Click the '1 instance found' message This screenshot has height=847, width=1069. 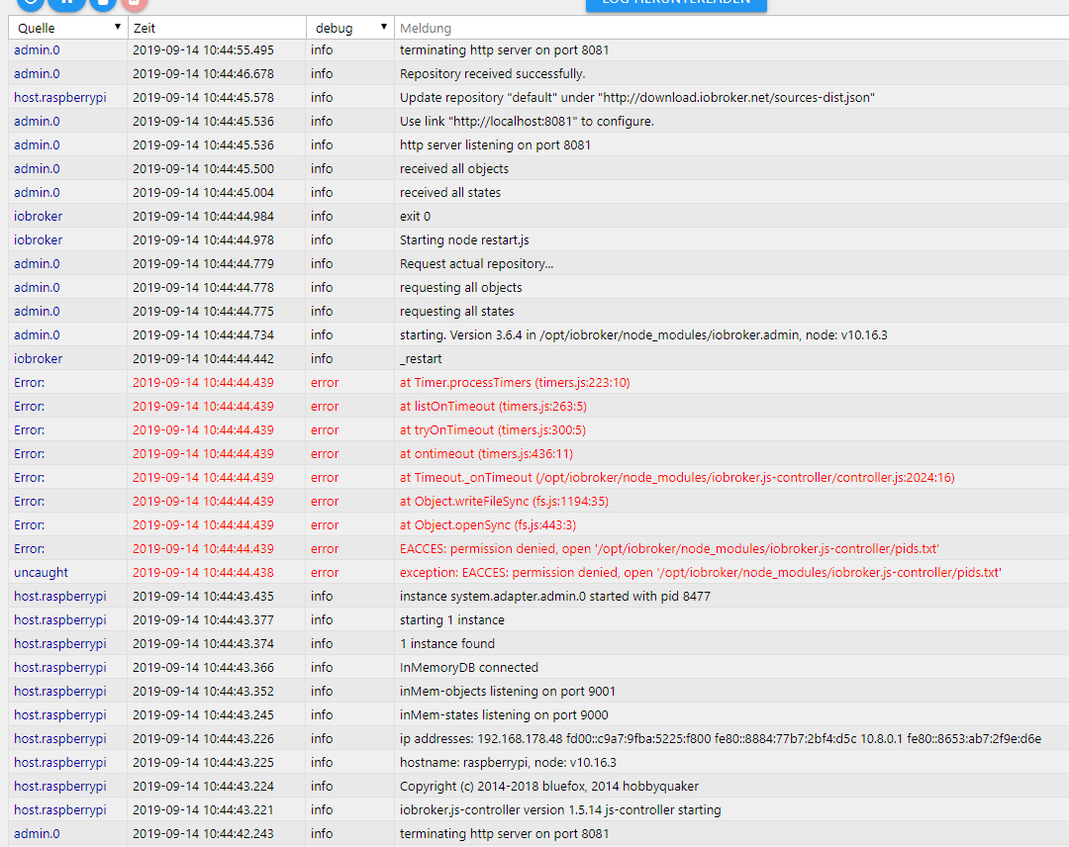447,644
